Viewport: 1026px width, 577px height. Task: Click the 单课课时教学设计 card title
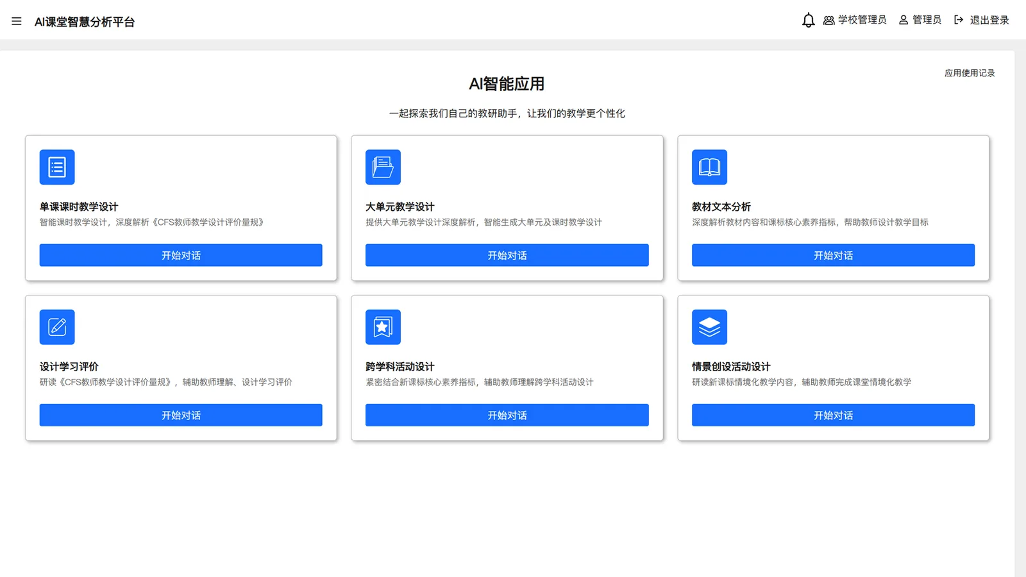[x=79, y=206]
